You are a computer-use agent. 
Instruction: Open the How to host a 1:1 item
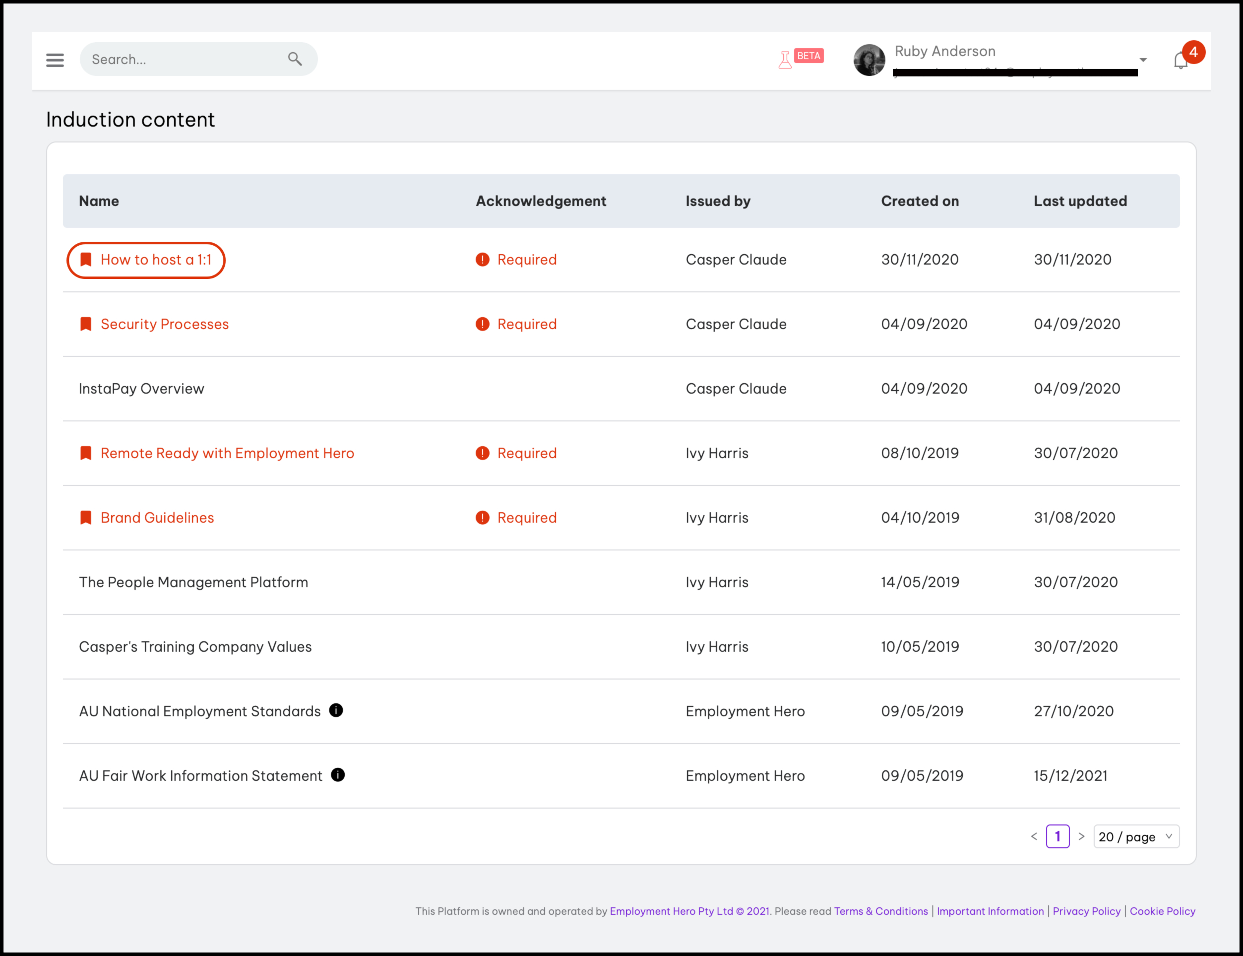coord(156,260)
